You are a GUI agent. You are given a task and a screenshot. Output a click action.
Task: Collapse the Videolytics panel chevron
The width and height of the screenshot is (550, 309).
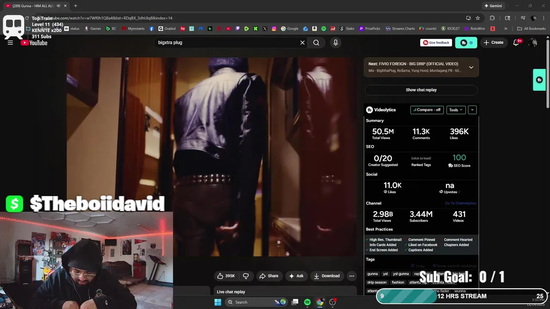(472, 110)
